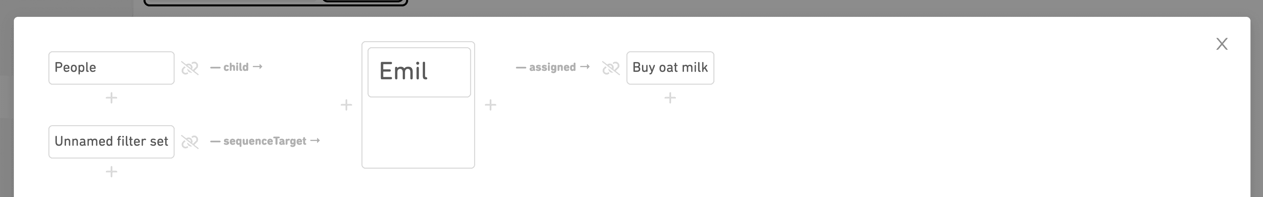1263x197 pixels.
Task: Click plus beneath Buy oat milk
Action: tap(670, 98)
